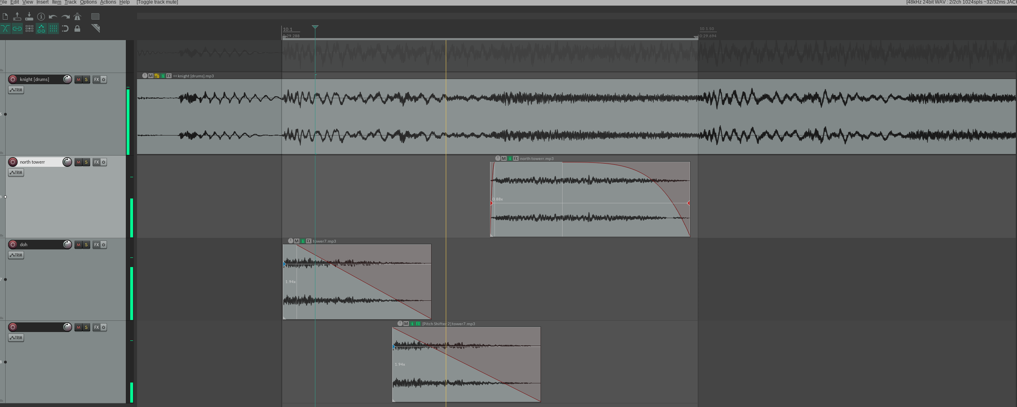Adjust volume knob on north towerr track

[67, 162]
